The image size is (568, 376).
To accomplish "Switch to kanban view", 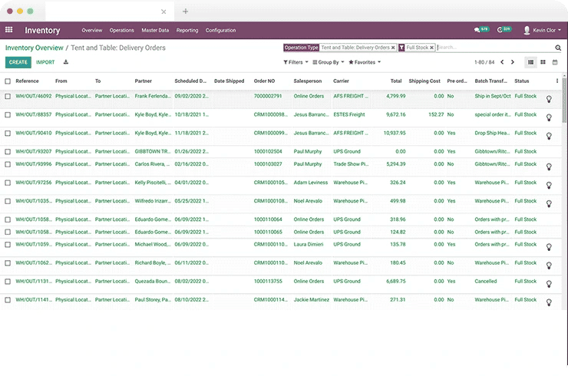I will [x=543, y=62].
